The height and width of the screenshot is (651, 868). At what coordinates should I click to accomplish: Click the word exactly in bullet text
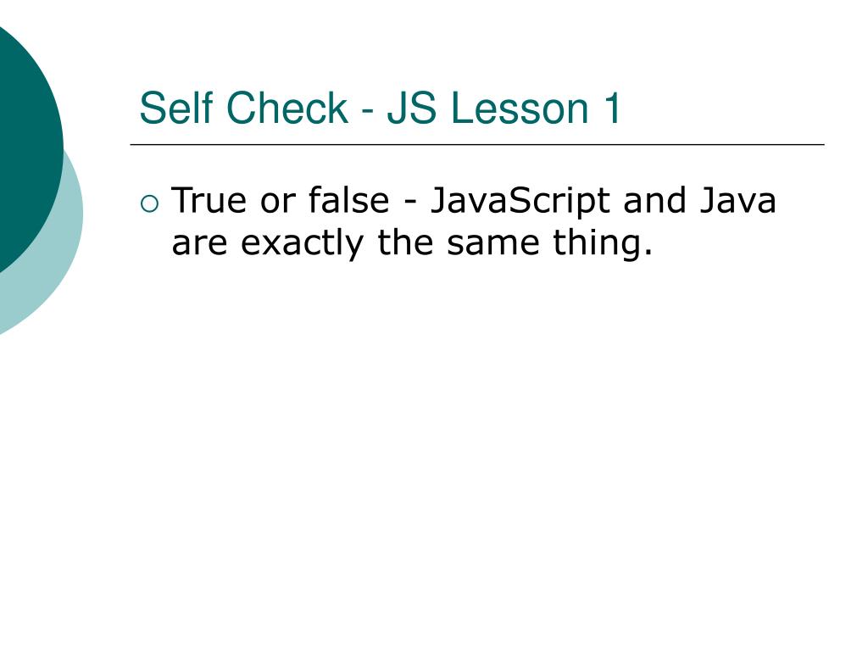(x=302, y=245)
